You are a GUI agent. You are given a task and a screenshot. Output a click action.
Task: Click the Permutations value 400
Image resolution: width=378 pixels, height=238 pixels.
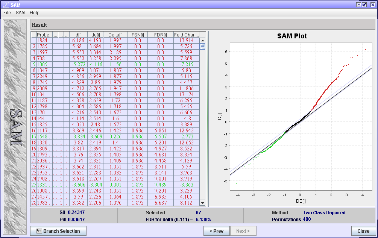[x=307, y=219]
